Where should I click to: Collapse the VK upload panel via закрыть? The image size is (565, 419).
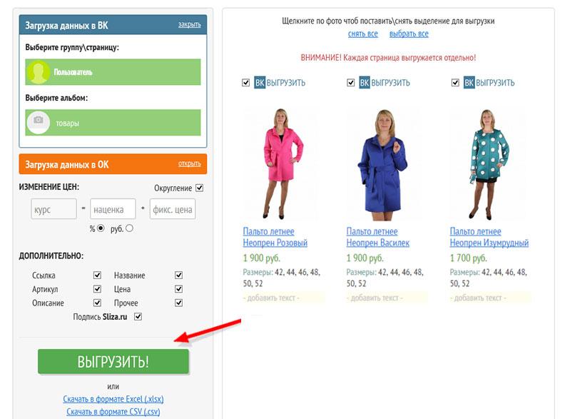[190, 24]
